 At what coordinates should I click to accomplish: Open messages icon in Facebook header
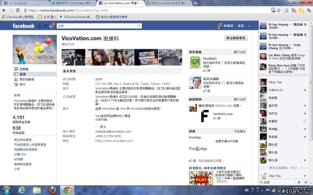tap(45, 26)
